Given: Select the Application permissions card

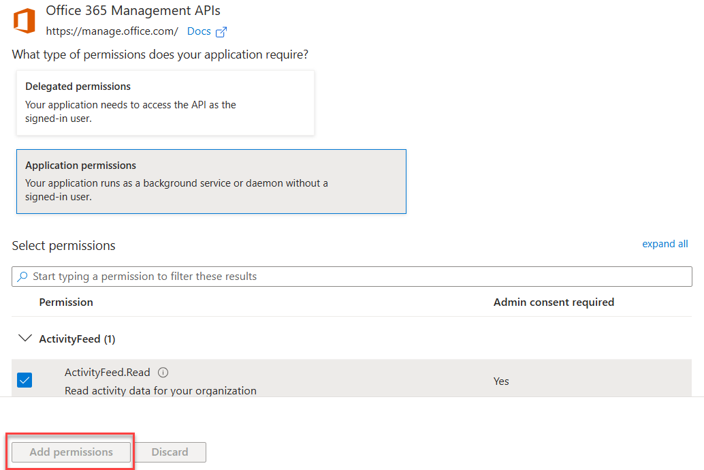Looking at the screenshot, I should (211, 181).
